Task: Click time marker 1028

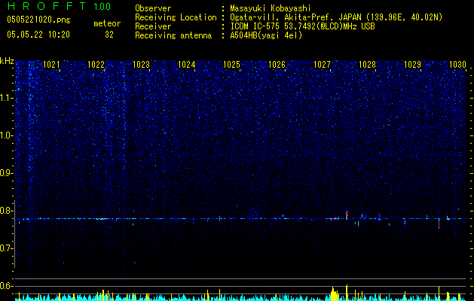Action: pyautogui.click(x=367, y=65)
